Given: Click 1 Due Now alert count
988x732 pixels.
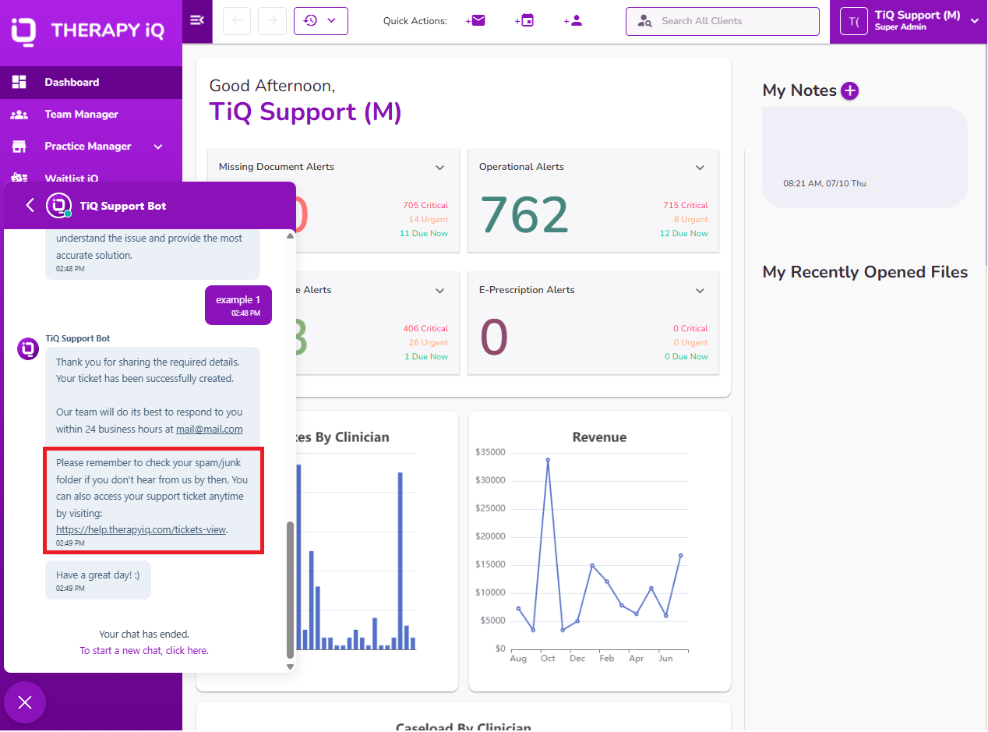Looking at the screenshot, I should click(426, 357).
